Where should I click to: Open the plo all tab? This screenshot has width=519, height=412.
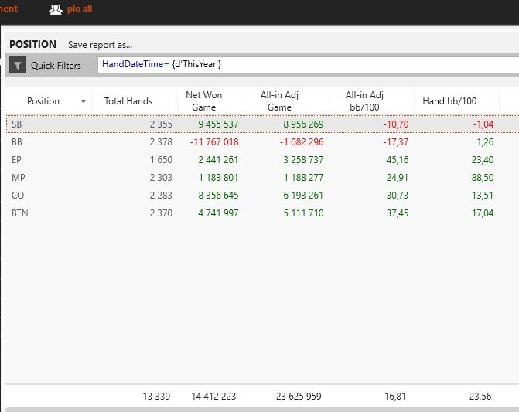(80, 9)
